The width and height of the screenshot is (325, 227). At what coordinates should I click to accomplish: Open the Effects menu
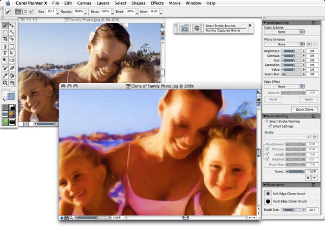pyautogui.click(x=157, y=3)
